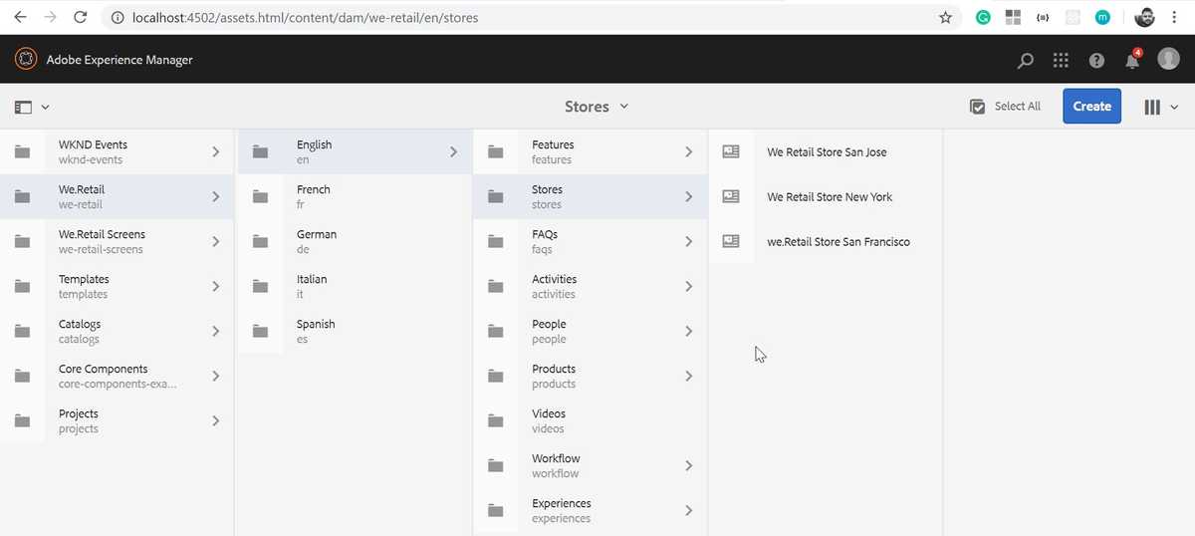
Task: Expand the Workflow folder chevron
Action: pyautogui.click(x=688, y=466)
